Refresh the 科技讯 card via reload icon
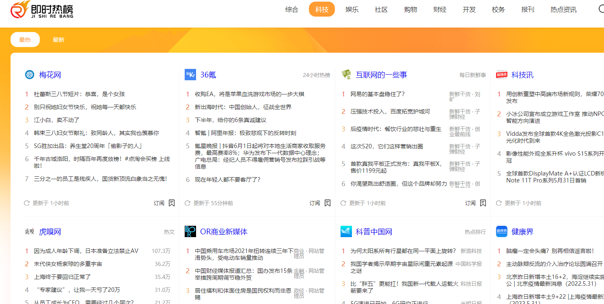 point(499,203)
